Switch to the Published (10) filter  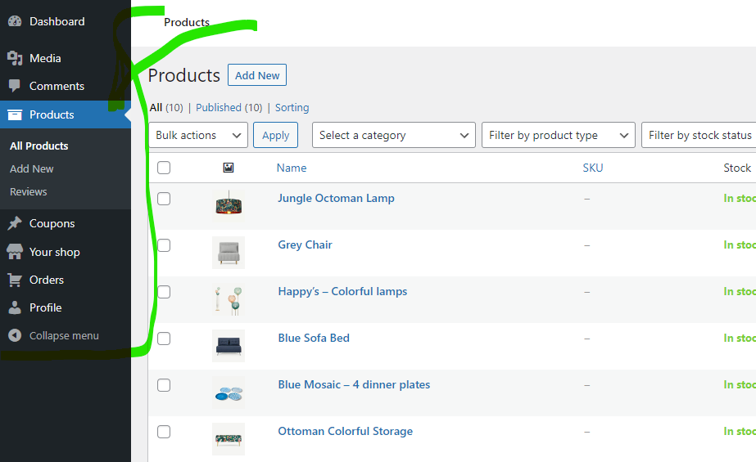click(x=229, y=107)
